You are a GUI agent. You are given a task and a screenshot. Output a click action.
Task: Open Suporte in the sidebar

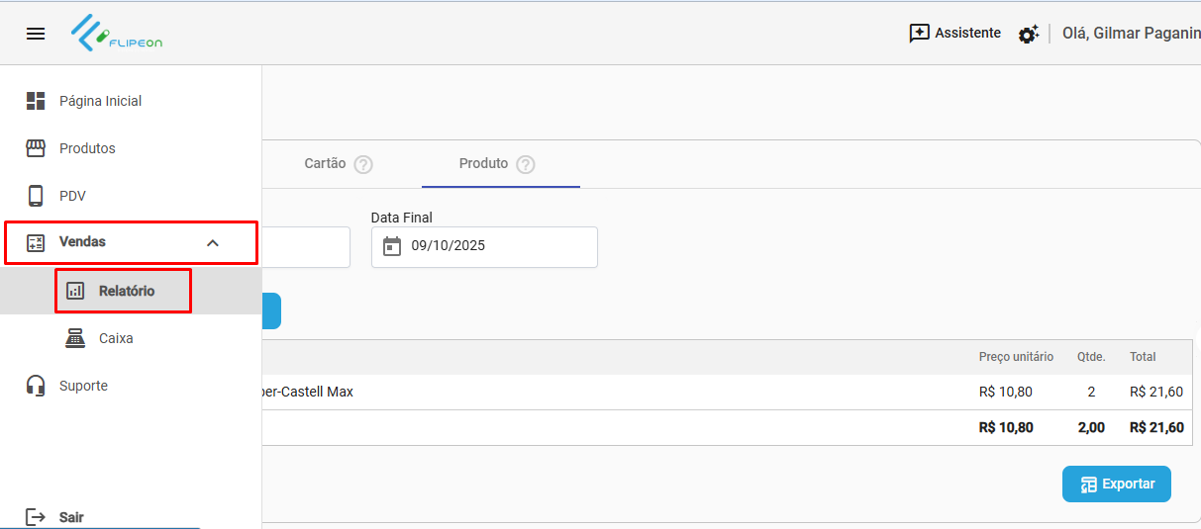[83, 386]
